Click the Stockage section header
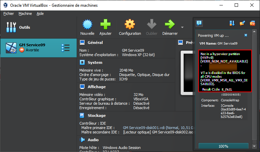Image resolution: width=260 pixels, height=152 pixels. coord(97,116)
